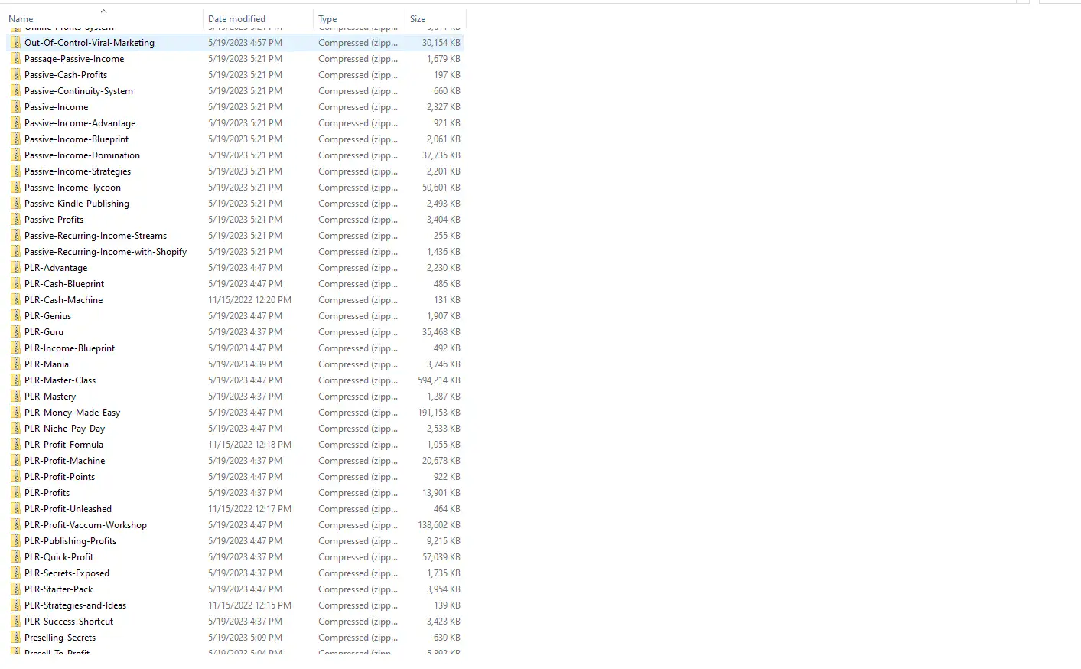
Task: Click the zip icon next to PLR-Cash-Machine
Action: 15,299
